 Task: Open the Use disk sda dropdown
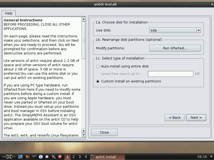coord(175,30)
